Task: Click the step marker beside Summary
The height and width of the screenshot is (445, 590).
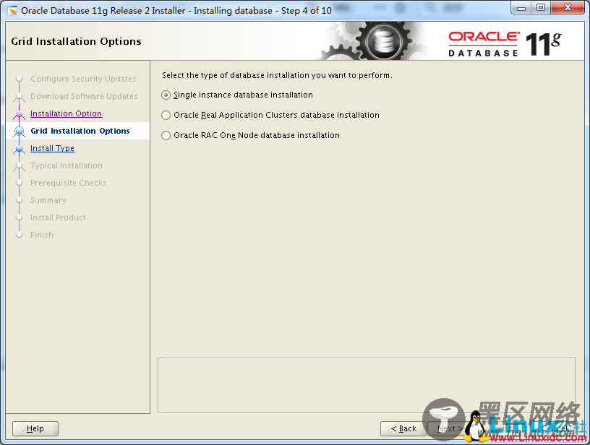Action: click(x=20, y=200)
